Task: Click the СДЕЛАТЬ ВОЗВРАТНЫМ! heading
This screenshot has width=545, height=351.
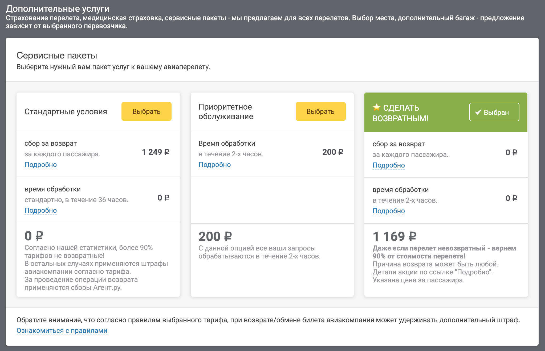Action: coord(400,113)
